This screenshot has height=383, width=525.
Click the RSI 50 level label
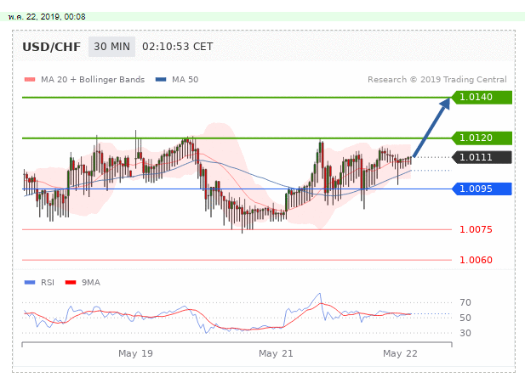pyautogui.click(x=465, y=318)
